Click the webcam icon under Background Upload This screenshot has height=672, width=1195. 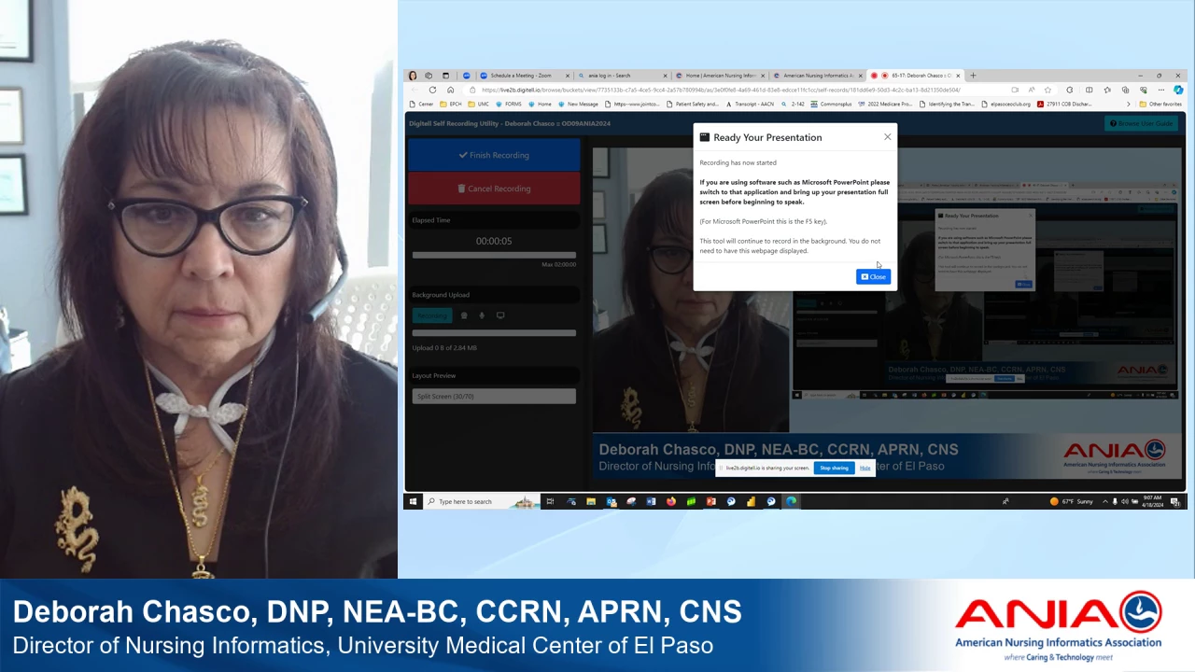coord(464,315)
